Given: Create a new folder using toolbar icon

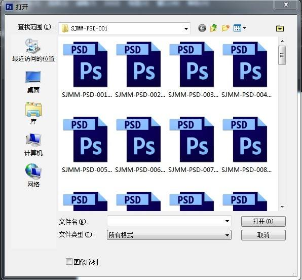Looking at the screenshot, I should (x=225, y=28).
